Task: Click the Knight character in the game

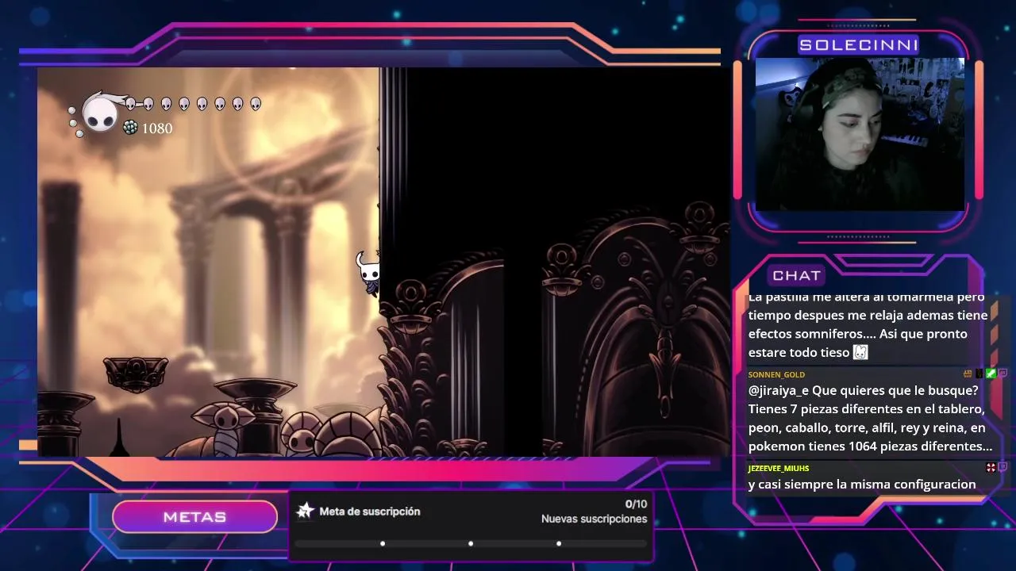Action: (x=369, y=274)
